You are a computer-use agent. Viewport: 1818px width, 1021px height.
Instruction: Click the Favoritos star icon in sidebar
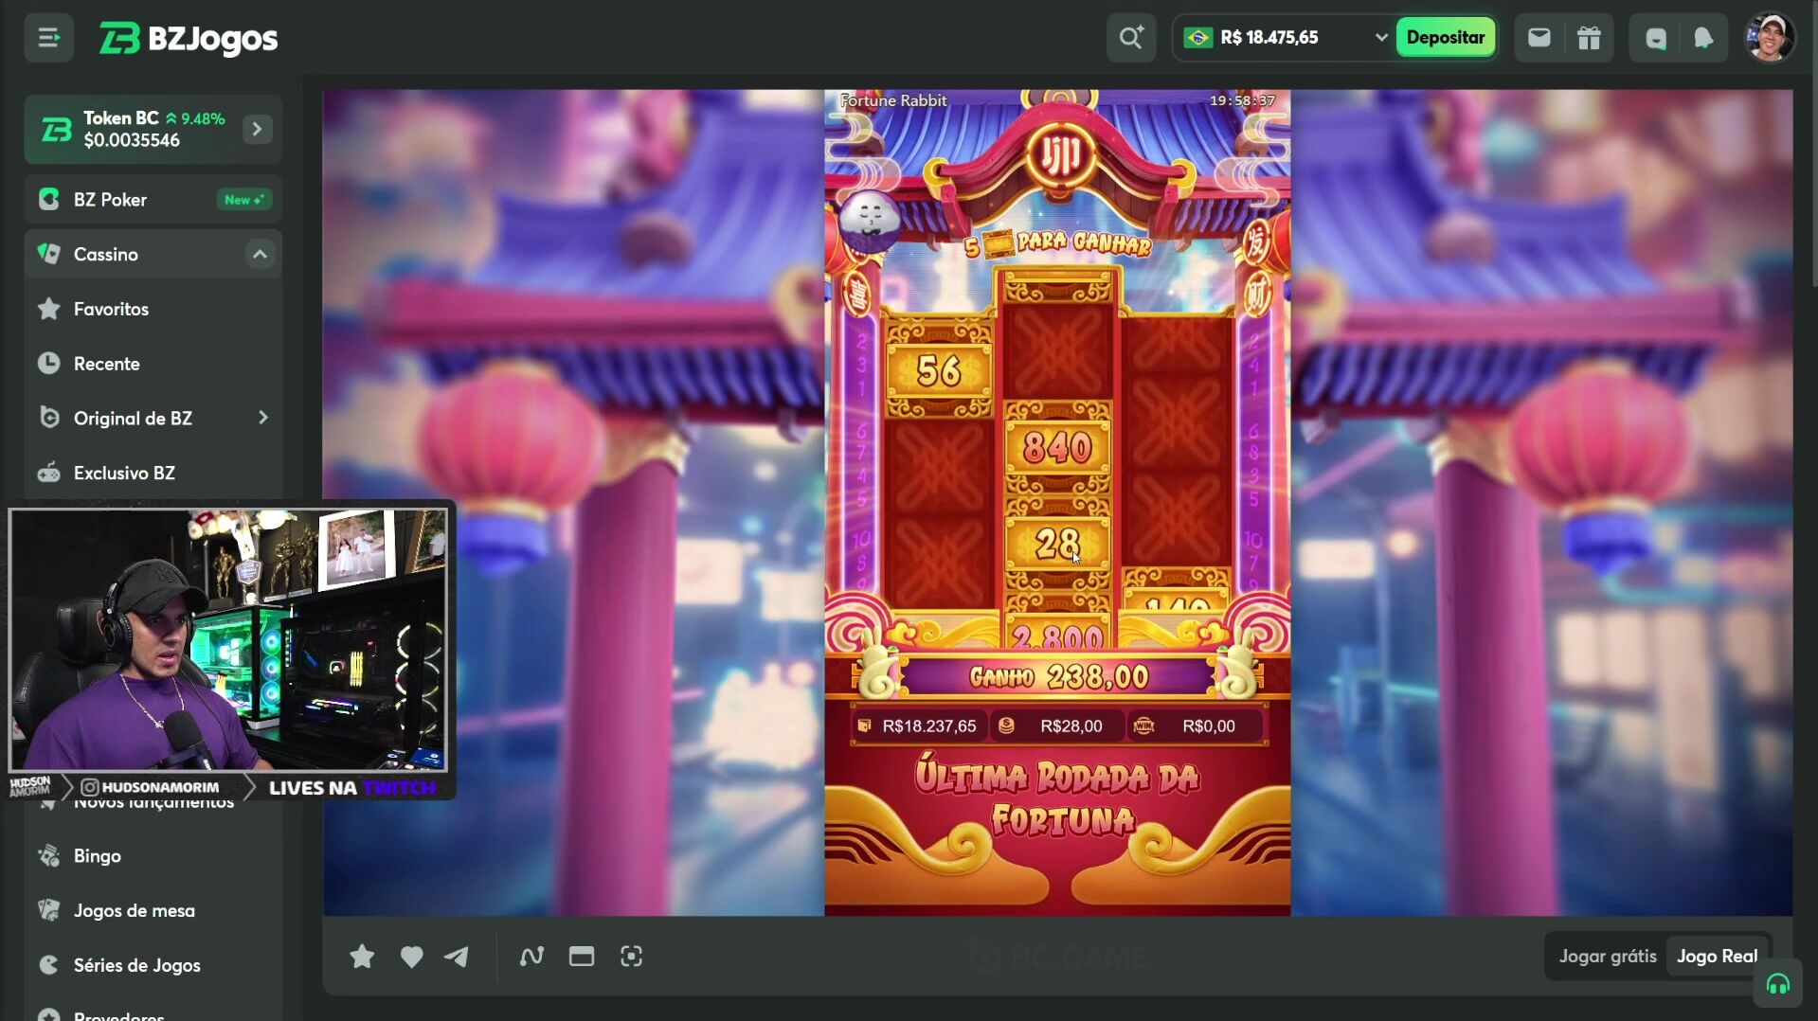point(48,309)
